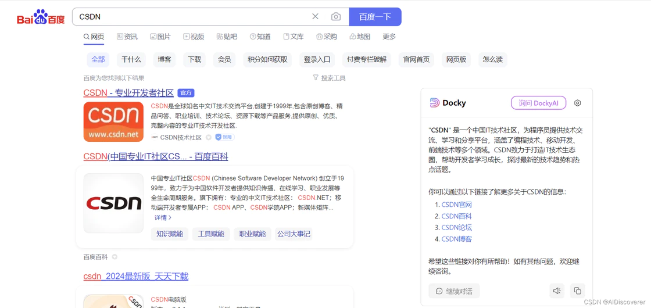
Task: Copy the Docky answer with the copy icon
Action: pyautogui.click(x=578, y=291)
